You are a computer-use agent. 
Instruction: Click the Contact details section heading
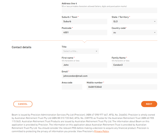(x=21, y=47)
